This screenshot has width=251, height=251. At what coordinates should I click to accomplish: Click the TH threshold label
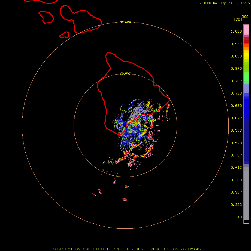pos(240,217)
